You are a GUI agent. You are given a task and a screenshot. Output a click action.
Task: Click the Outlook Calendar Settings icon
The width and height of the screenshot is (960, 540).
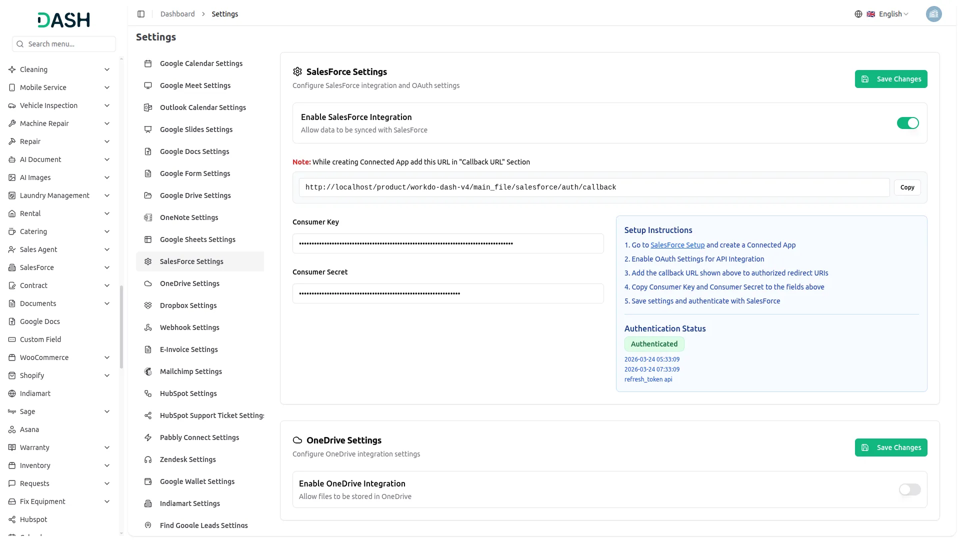[x=148, y=107]
